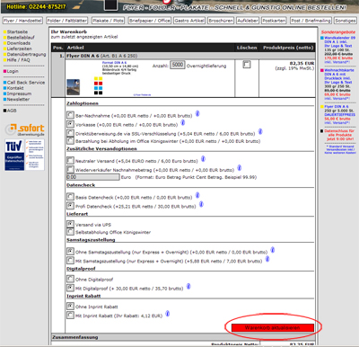Open the Flyer DIN A 6 Dauertiefpreis offer
The width and height of the screenshot is (359, 347).
(339, 114)
